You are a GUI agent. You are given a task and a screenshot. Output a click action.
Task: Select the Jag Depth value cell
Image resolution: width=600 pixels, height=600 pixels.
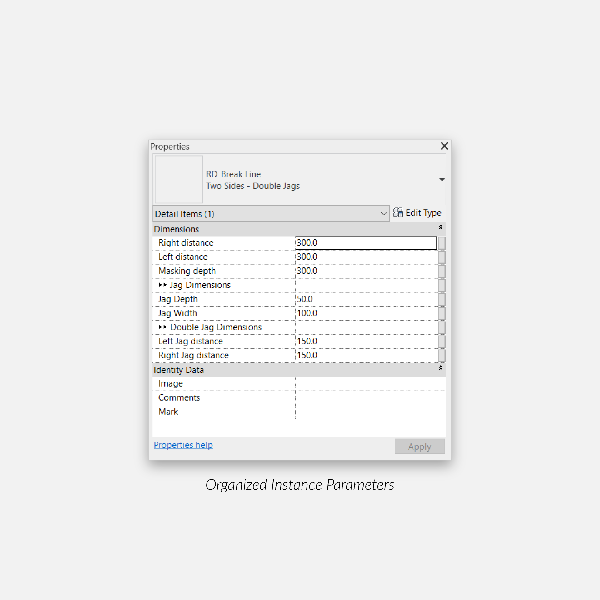coord(366,299)
